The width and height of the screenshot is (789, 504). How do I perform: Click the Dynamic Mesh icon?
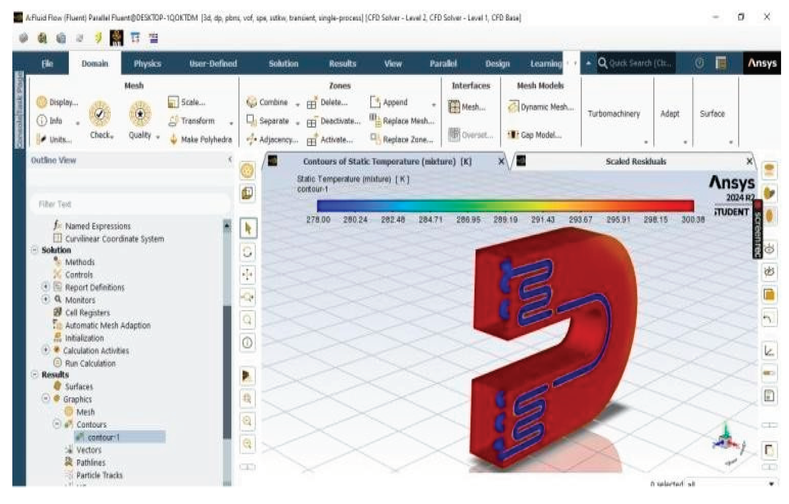tap(513, 107)
